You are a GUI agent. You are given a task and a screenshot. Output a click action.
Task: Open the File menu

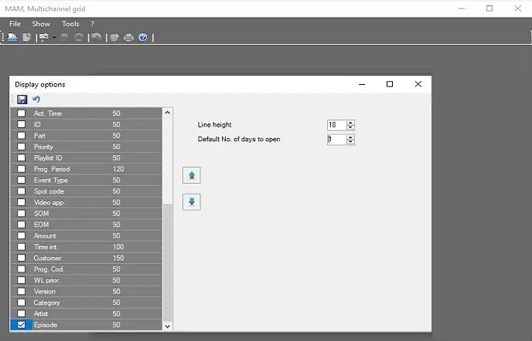pyautogui.click(x=15, y=24)
